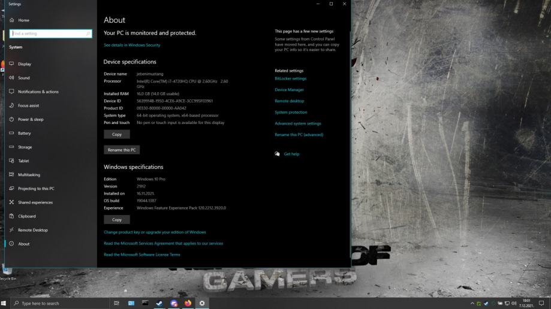Open the Device Manager link
551x309 pixels.
[289, 90]
